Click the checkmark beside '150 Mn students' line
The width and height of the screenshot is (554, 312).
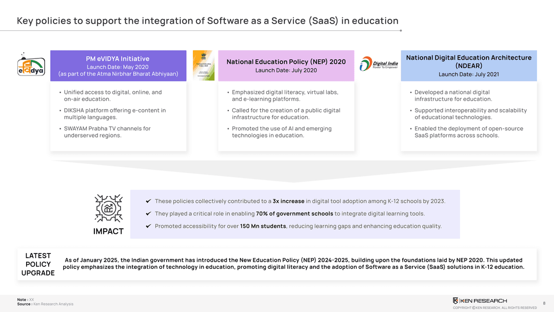(148, 227)
